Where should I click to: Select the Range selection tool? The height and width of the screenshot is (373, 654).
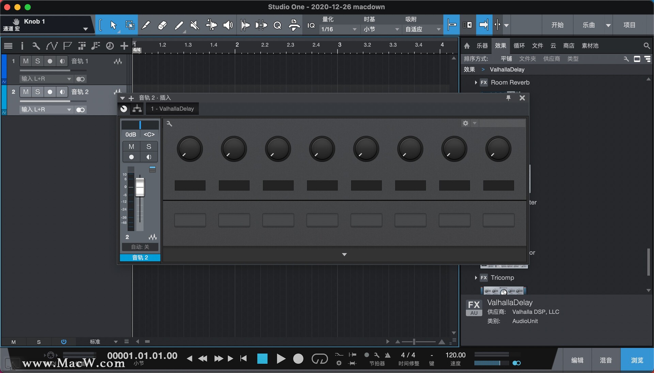point(130,25)
